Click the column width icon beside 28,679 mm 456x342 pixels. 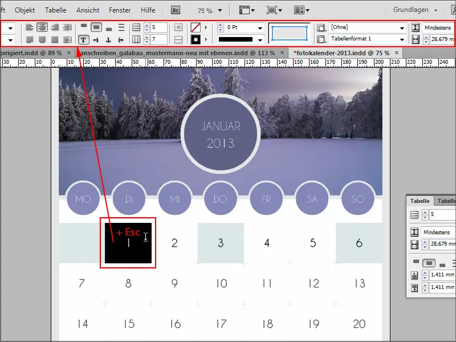pos(414,243)
